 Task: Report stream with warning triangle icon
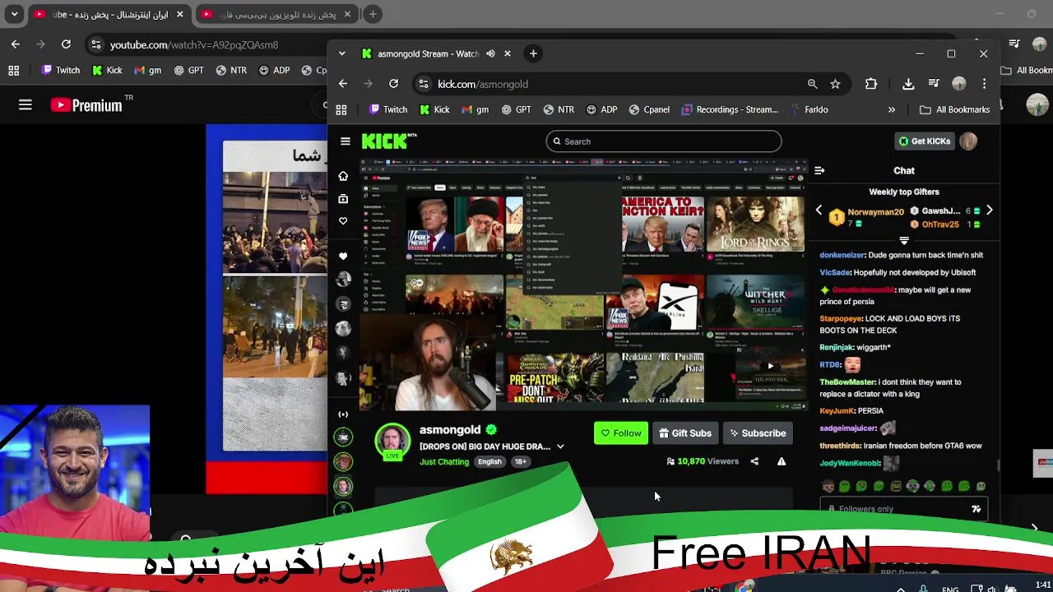coord(782,461)
